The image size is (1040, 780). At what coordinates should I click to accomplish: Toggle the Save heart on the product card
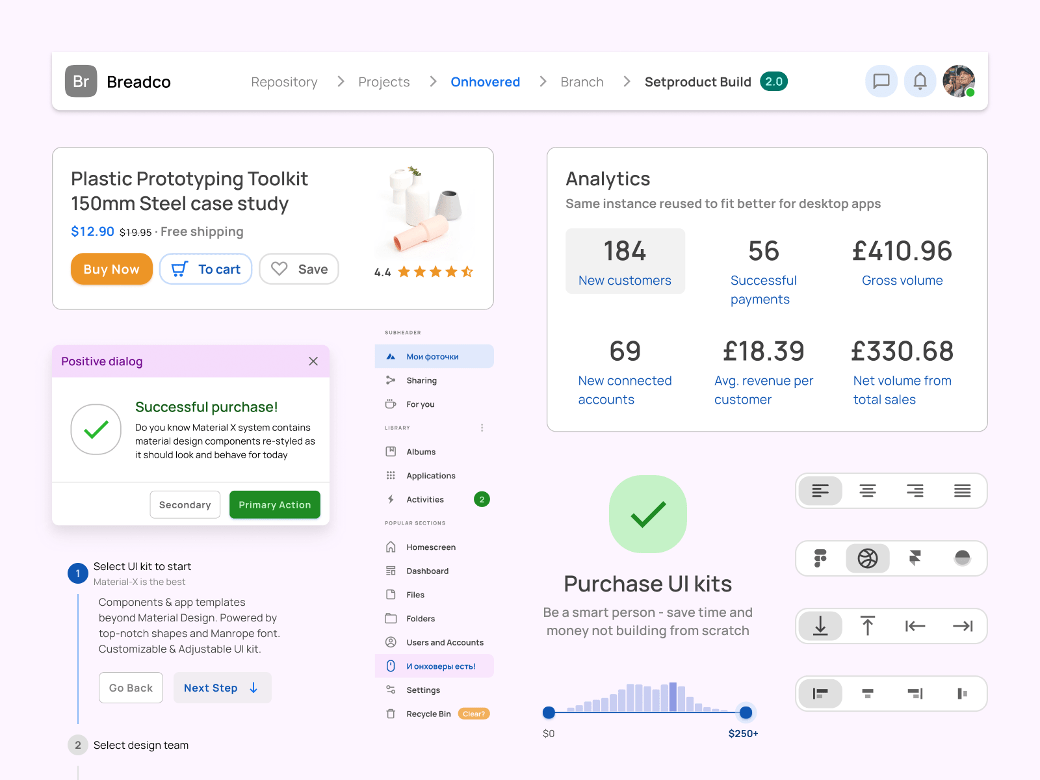(x=279, y=268)
